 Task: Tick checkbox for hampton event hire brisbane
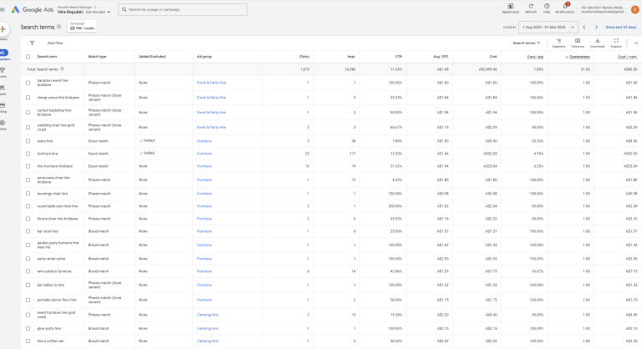[x=28, y=83]
